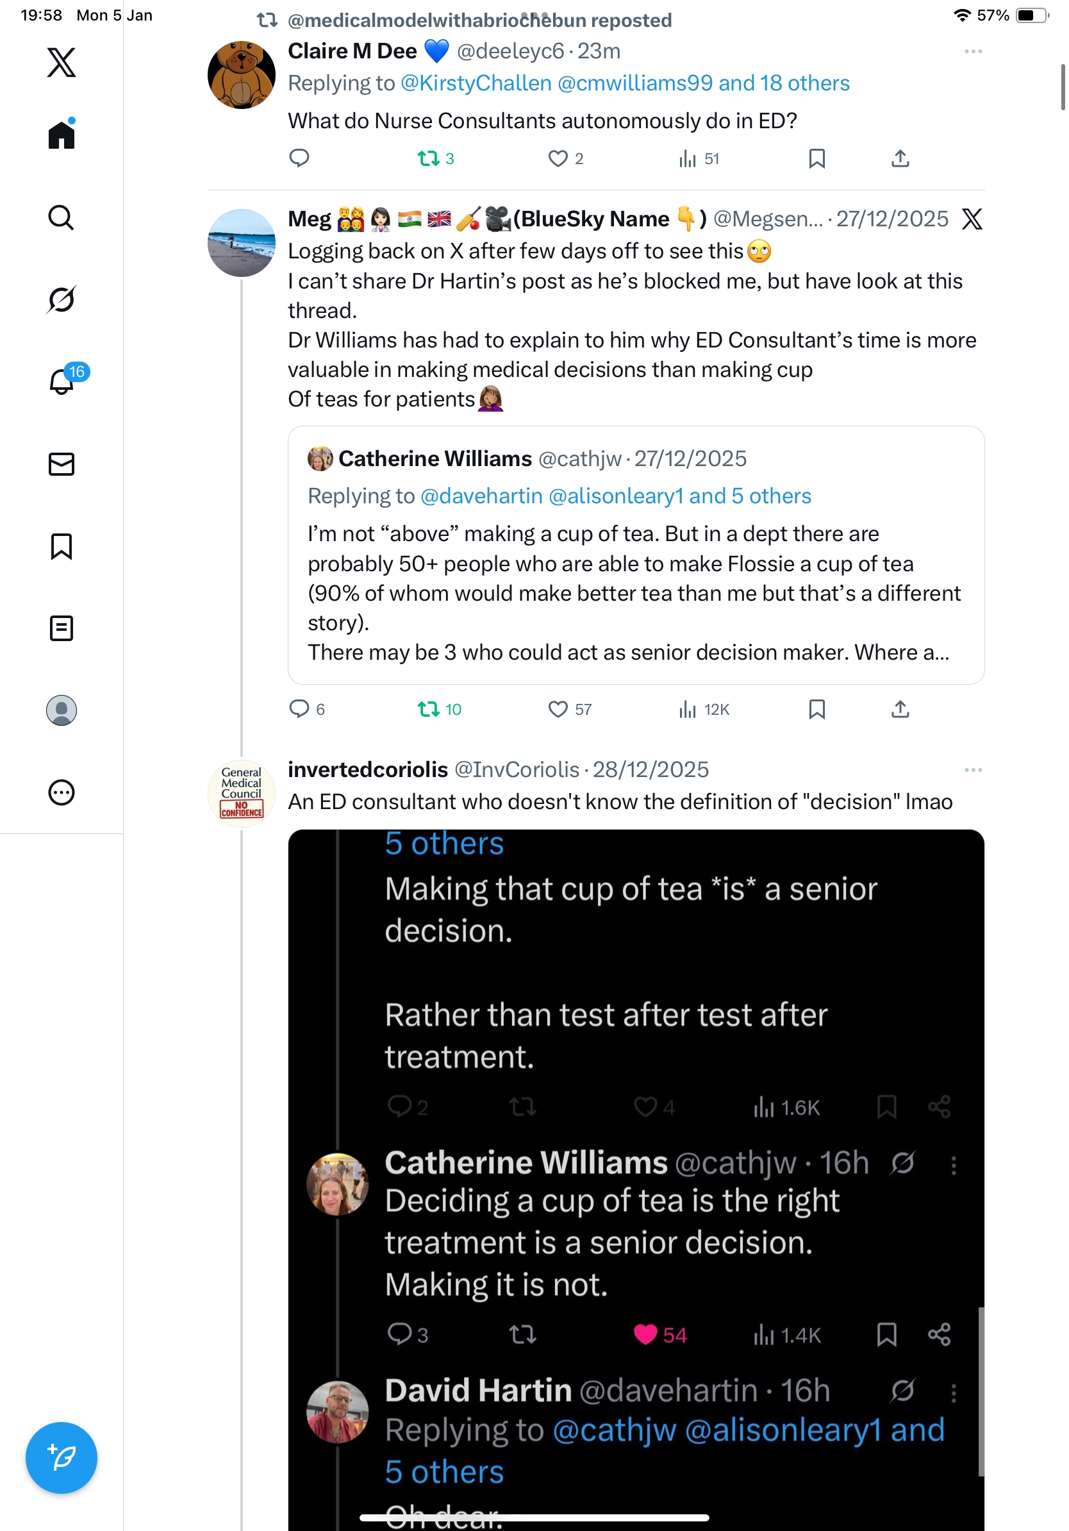The image size is (1069, 1531).
Task: Share Claire M Dee's post
Action: pos(900,159)
